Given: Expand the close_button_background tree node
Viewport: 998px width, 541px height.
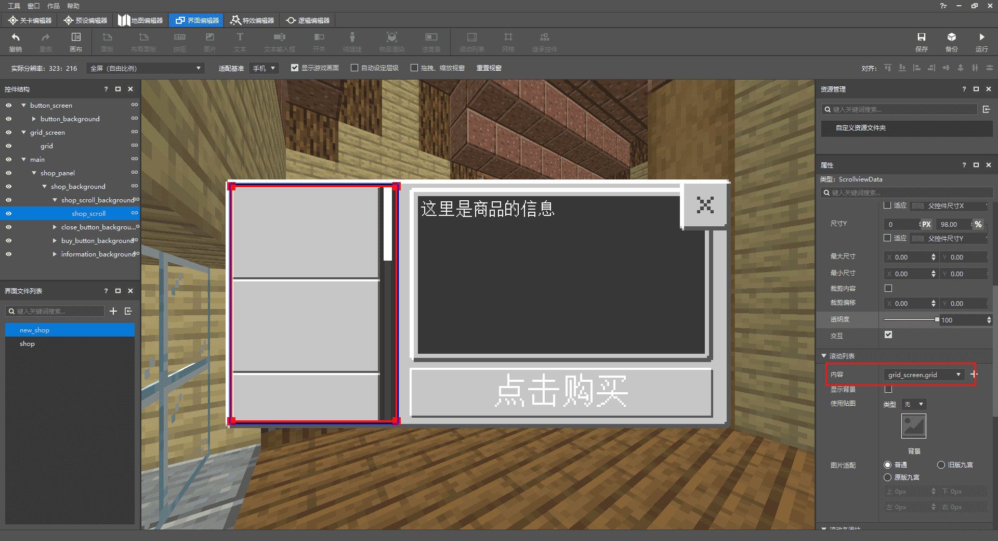Looking at the screenshot, I should [55, 227].
